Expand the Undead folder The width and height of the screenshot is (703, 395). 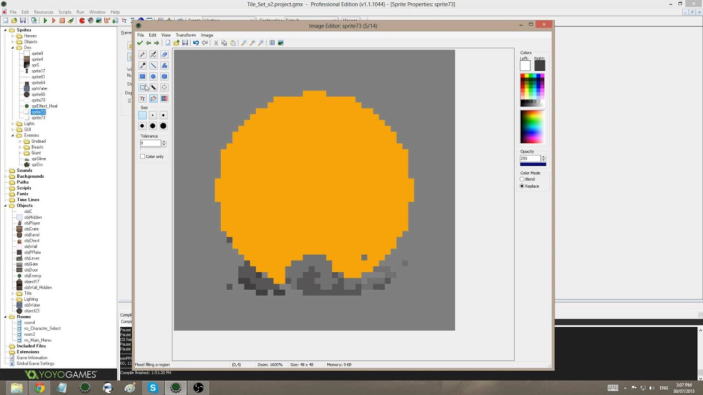(20, 141)
